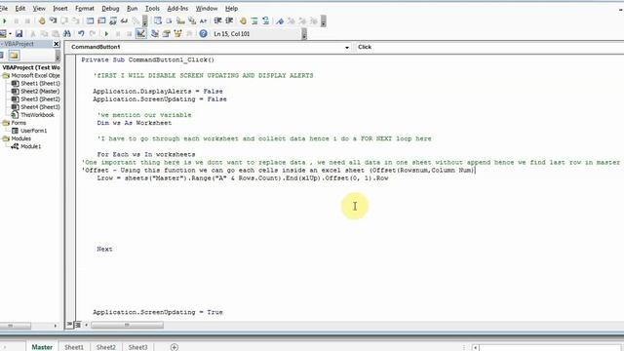624x351 pixels.
Task: Open the Debug menu
Action: (110, 9)
